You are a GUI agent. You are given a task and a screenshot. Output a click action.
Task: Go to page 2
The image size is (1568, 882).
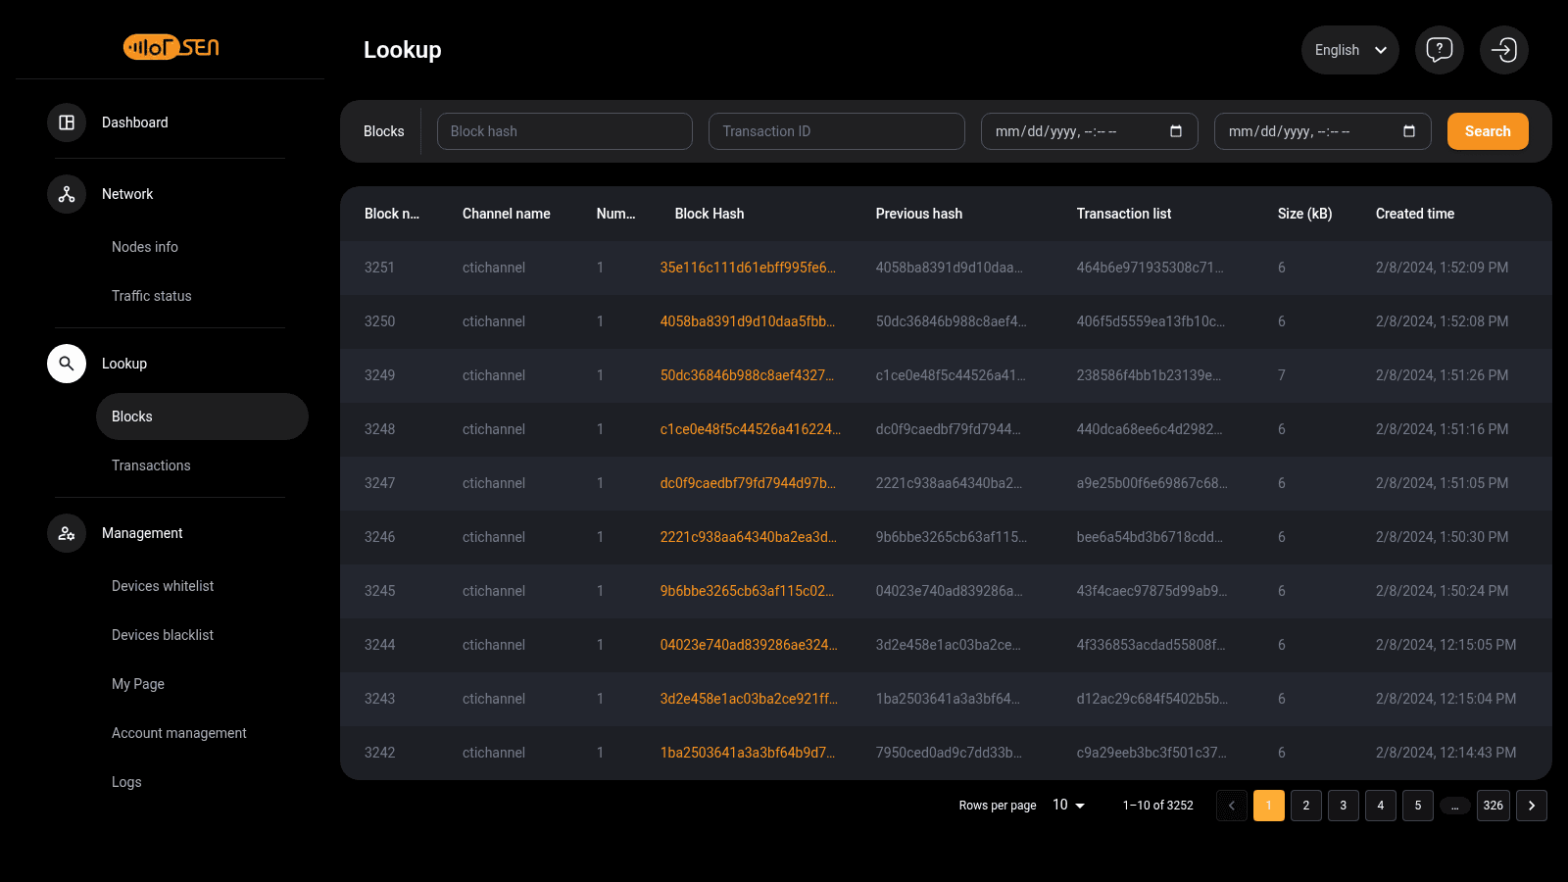[x=1306, y=806]
